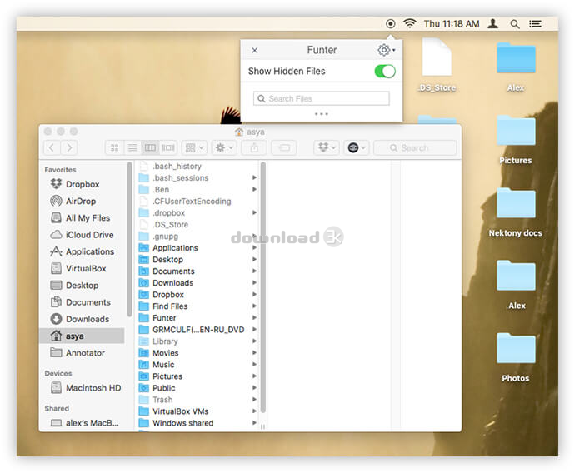Switch Finder to list view
This screenshot has width=575, height=473.
(132, 147)
